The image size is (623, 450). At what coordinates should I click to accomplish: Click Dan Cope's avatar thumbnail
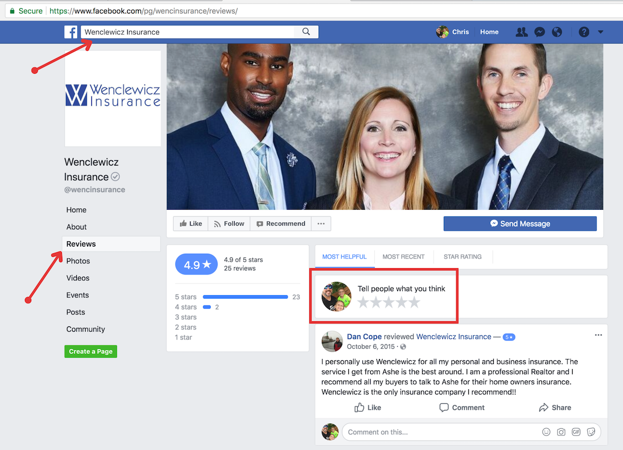332,342
